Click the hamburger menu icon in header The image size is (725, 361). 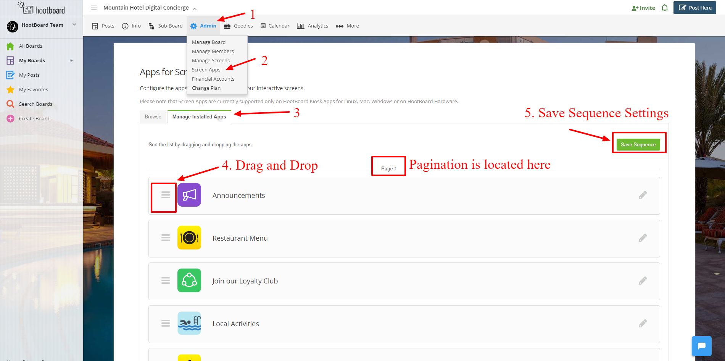coord(94,8)
